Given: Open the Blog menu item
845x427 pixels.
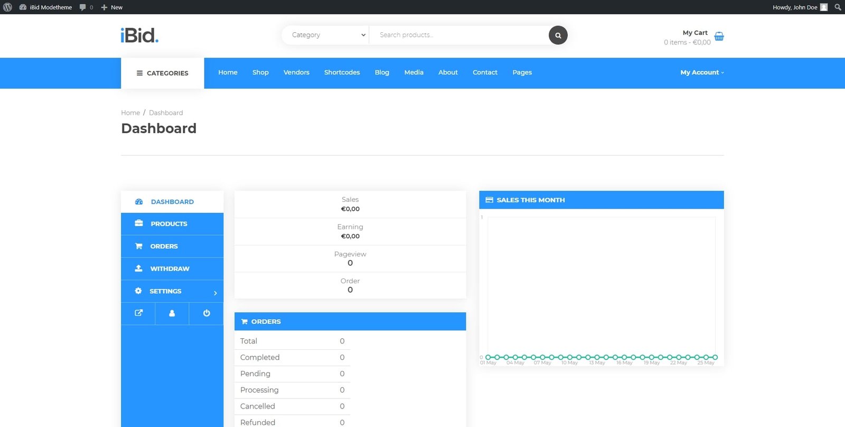Looking at the screenshot, I should point(382,72).
